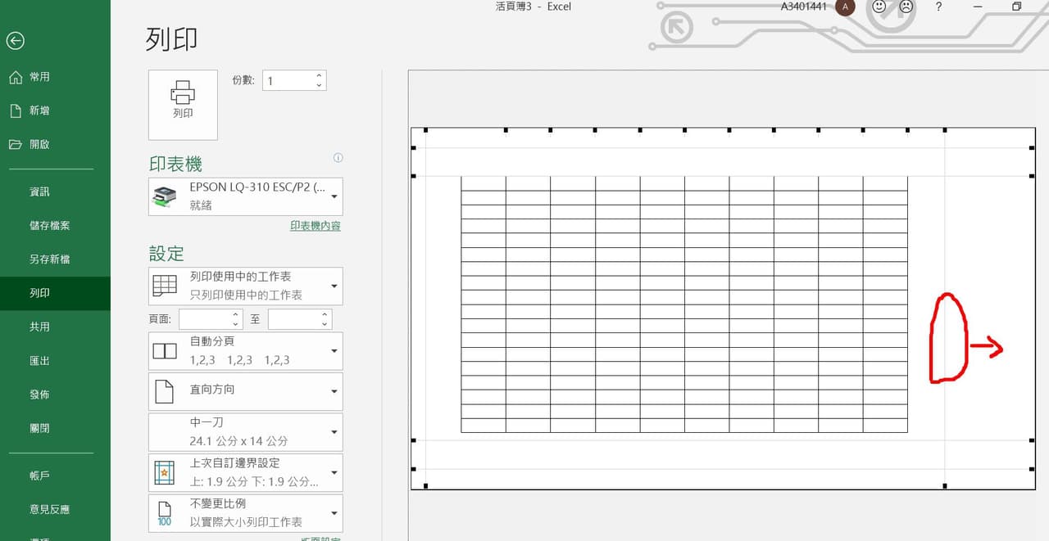Click the starting page number input field

click(x=205, y=318)
